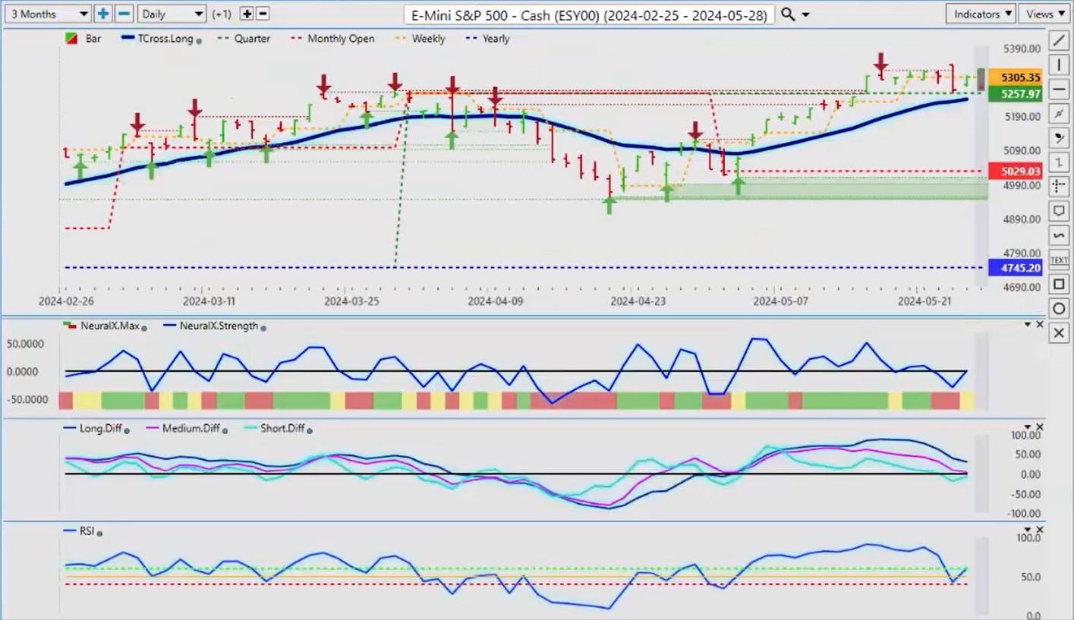Expand the Diff panel options arrow

click(1028, 428)
